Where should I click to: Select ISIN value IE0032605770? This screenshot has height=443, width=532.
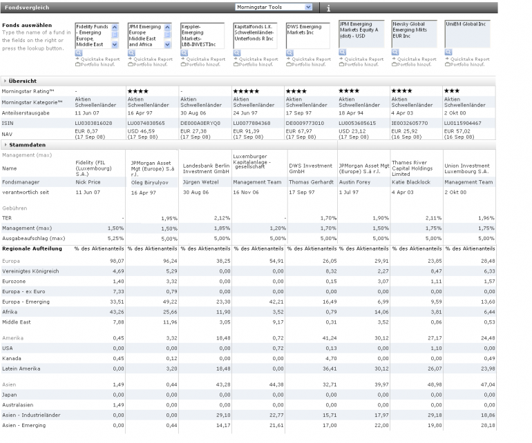point(410,124)
